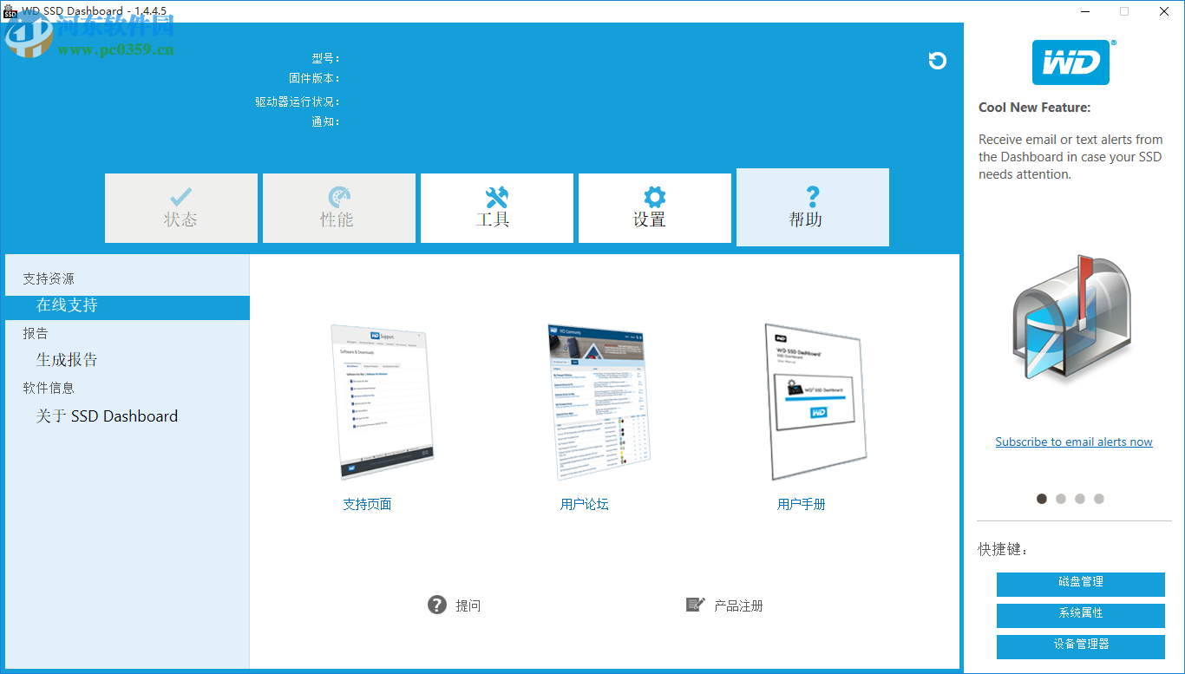This screenshot has height=674, width=1185.
Task: Switch to the 工具 tab
Action: (496, 208)
